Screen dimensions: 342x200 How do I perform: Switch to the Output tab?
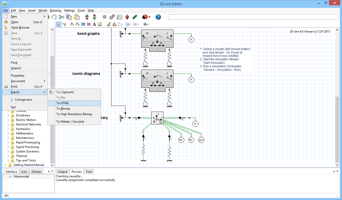point(63,172)
